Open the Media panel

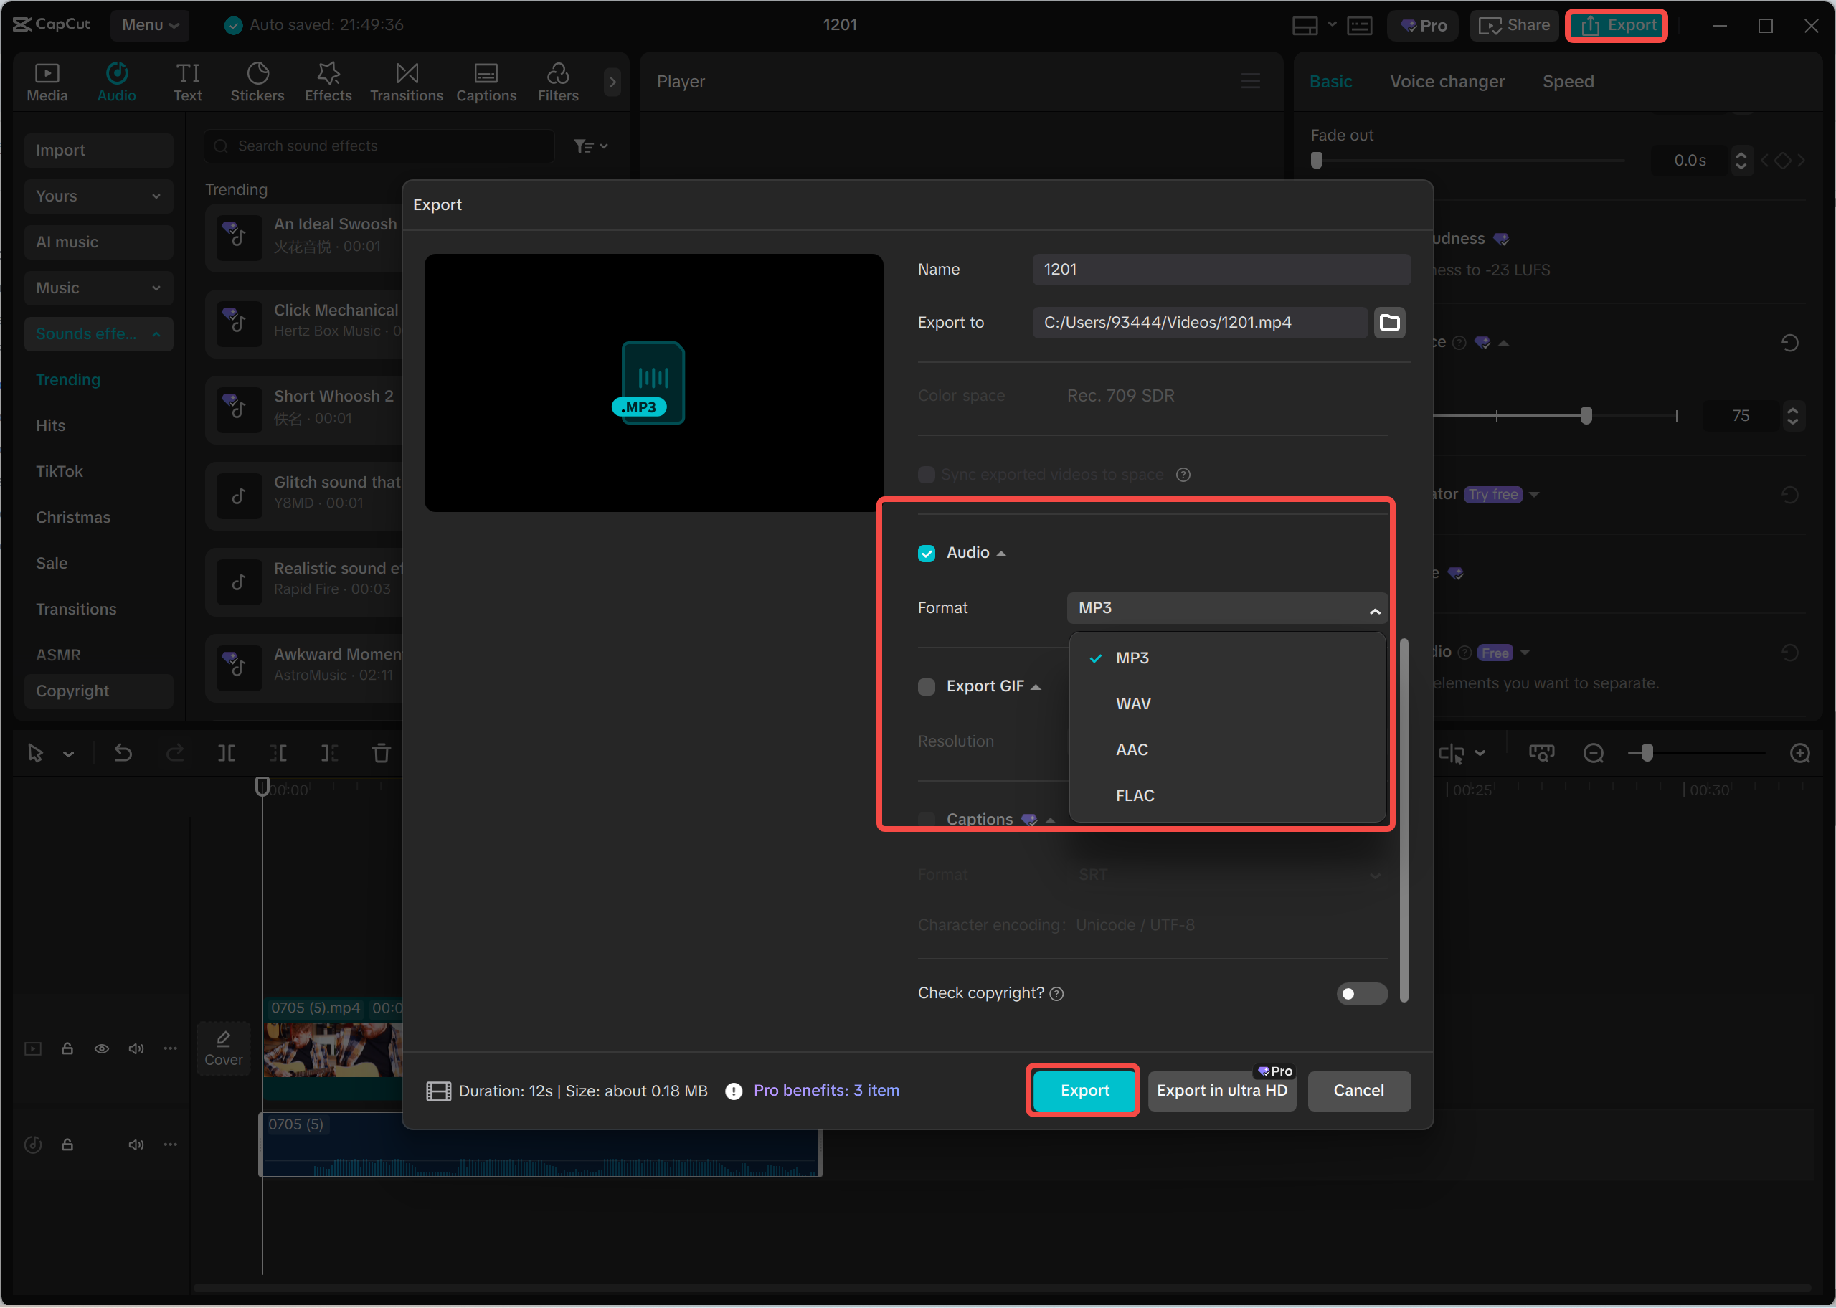coord(47,80)
